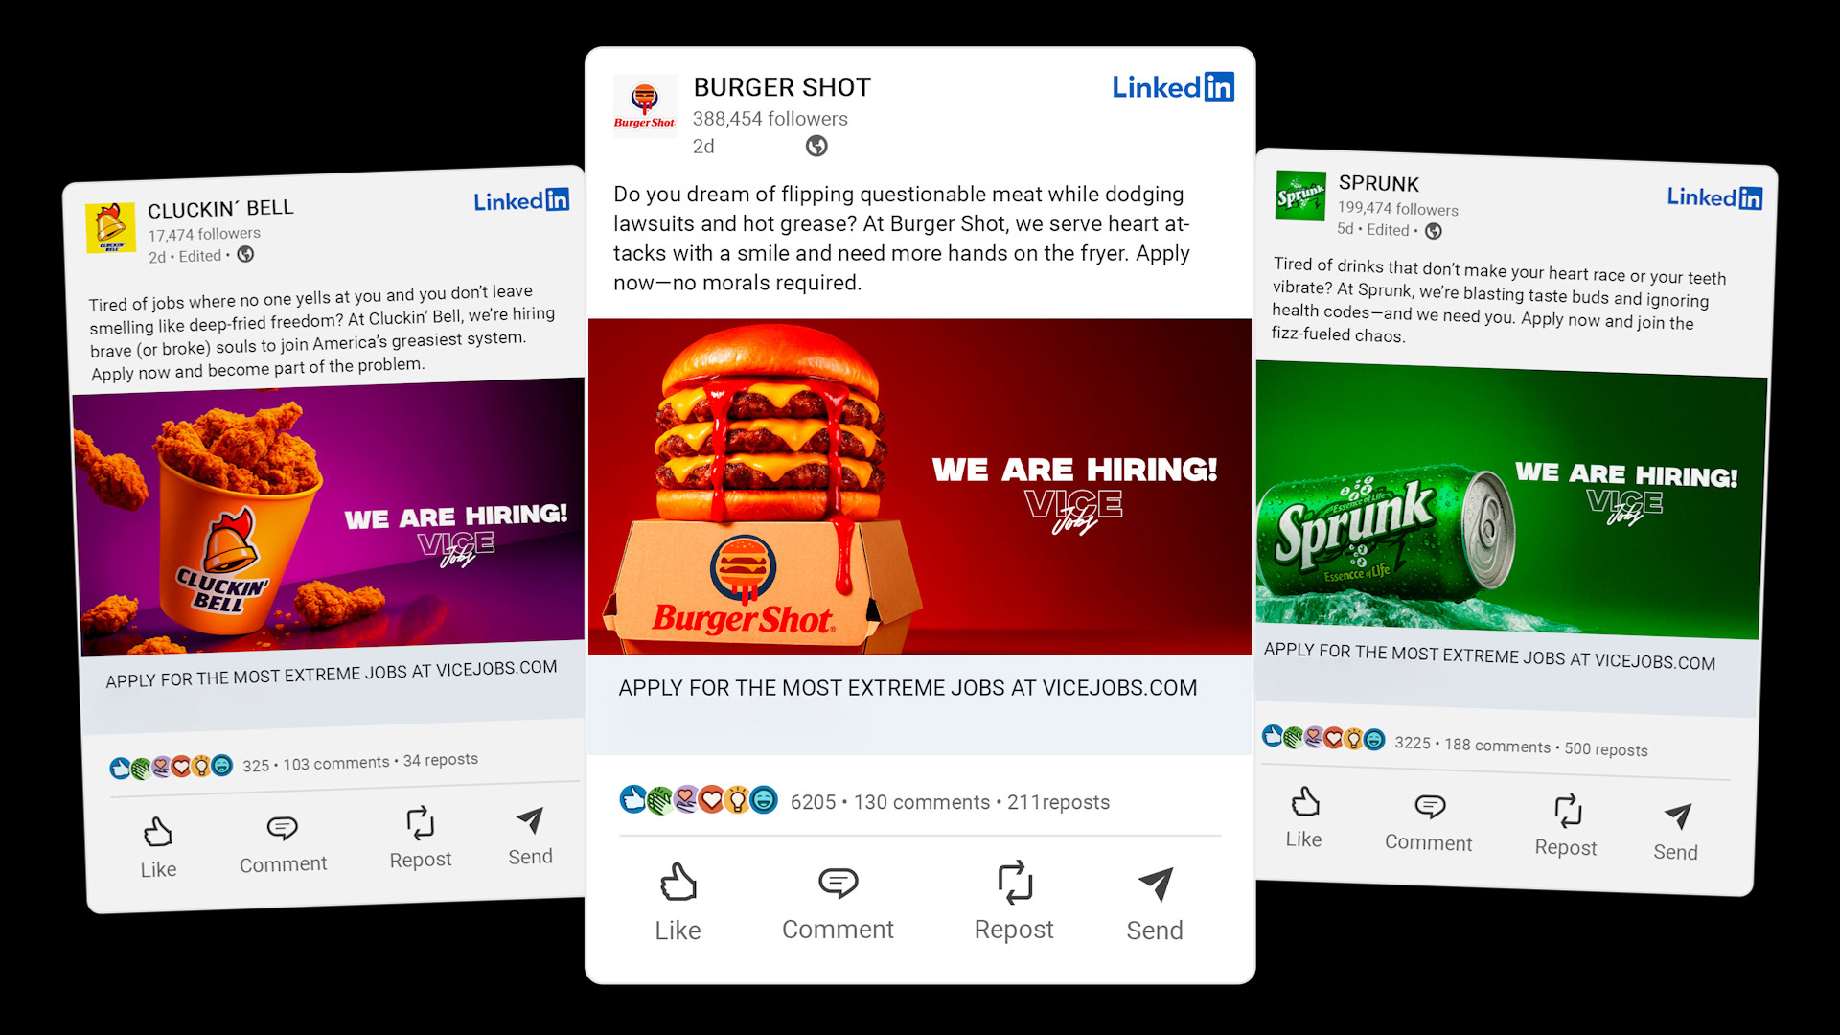Open the Burger Shot hiring image
The height and width of the screenshot is (1035, 1840).
(x=920, y=487)
